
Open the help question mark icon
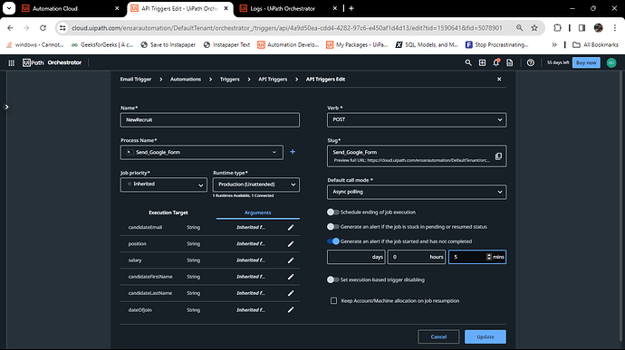coord(530,62)
